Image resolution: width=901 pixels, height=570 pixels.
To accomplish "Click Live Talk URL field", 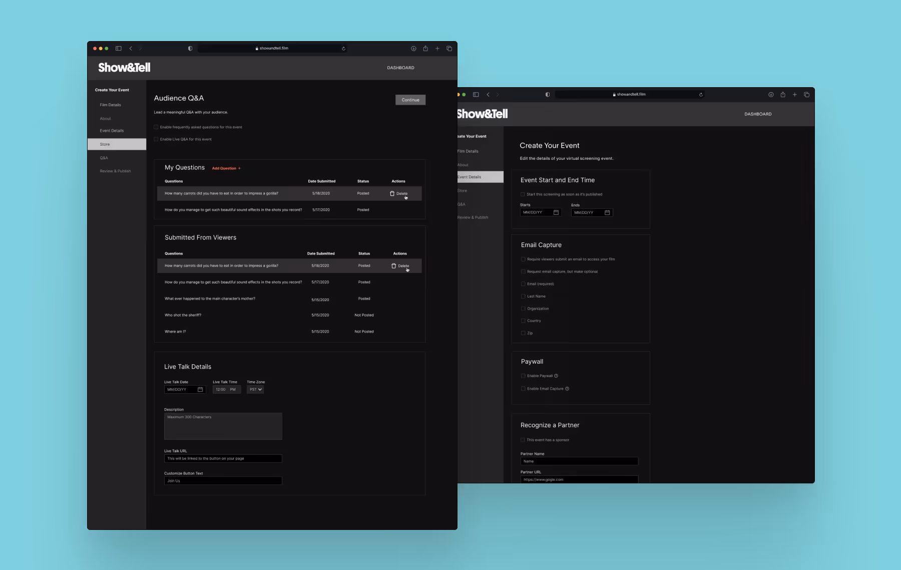I will (x=223, y=458).
